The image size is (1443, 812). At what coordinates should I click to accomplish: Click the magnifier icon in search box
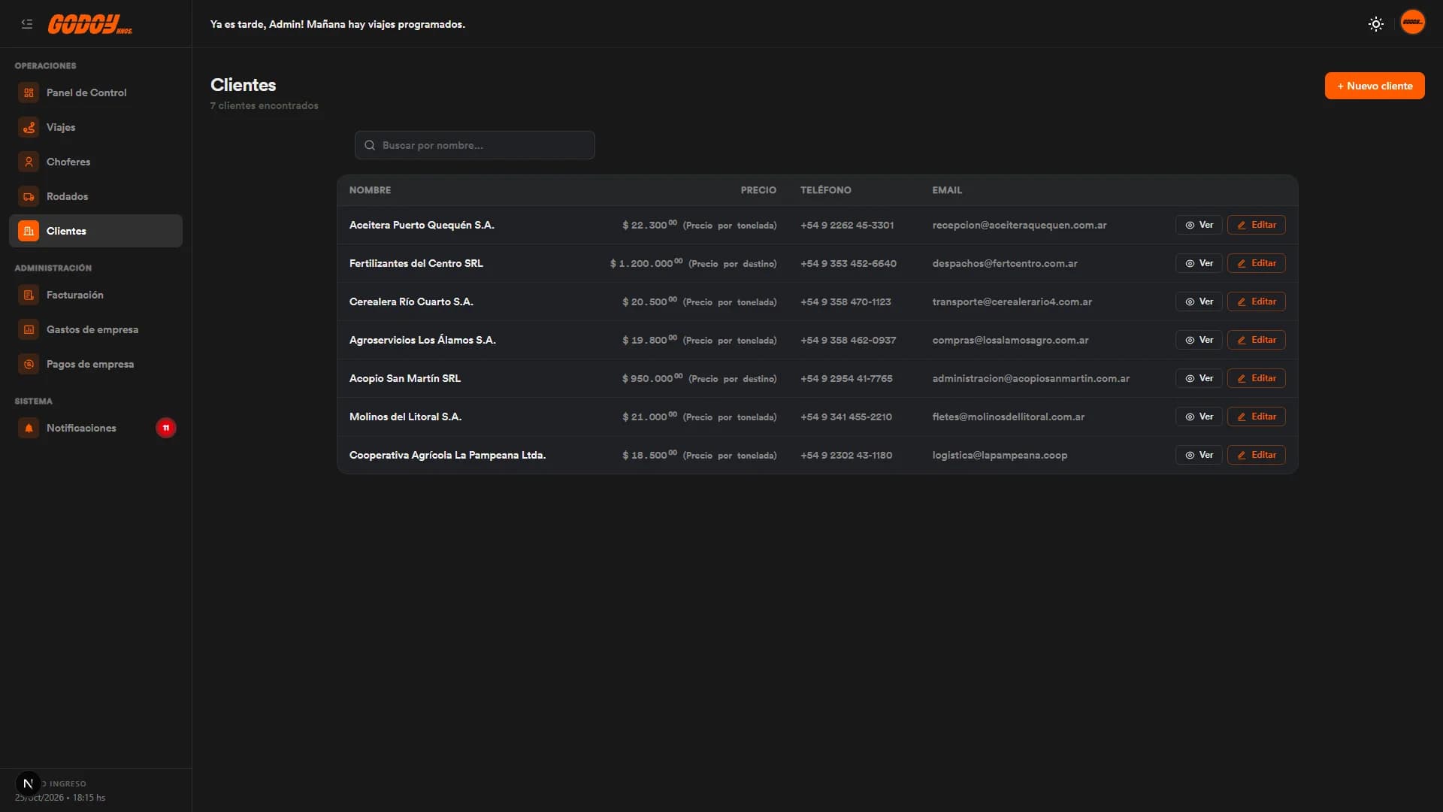[x=370, y=145]
